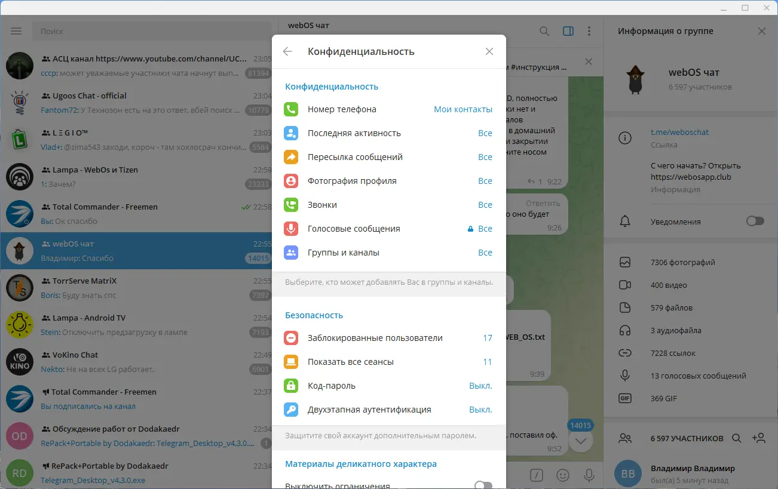The image size is (778, 489).
Task: Open Двухэтапная аутентификация setting
Action: (388, 410)
